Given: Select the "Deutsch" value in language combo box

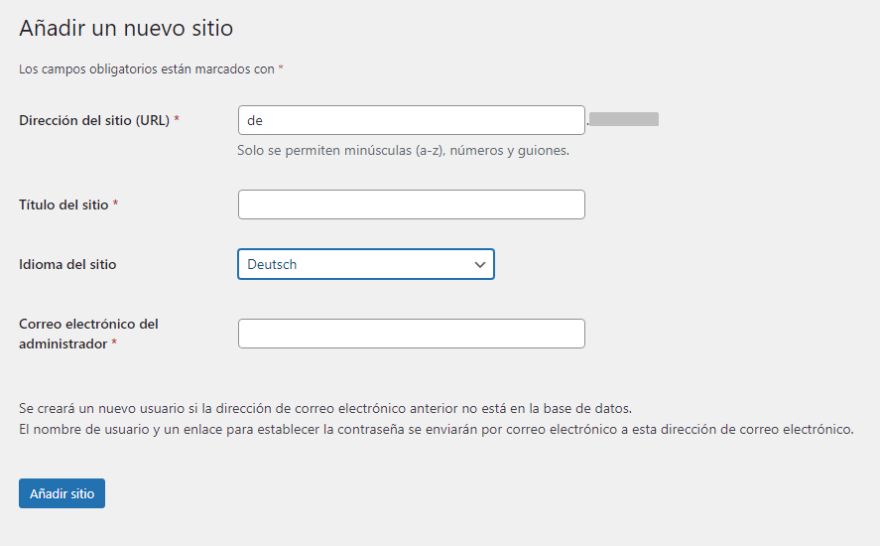Looking at the screenshot, I should point(273,264).
